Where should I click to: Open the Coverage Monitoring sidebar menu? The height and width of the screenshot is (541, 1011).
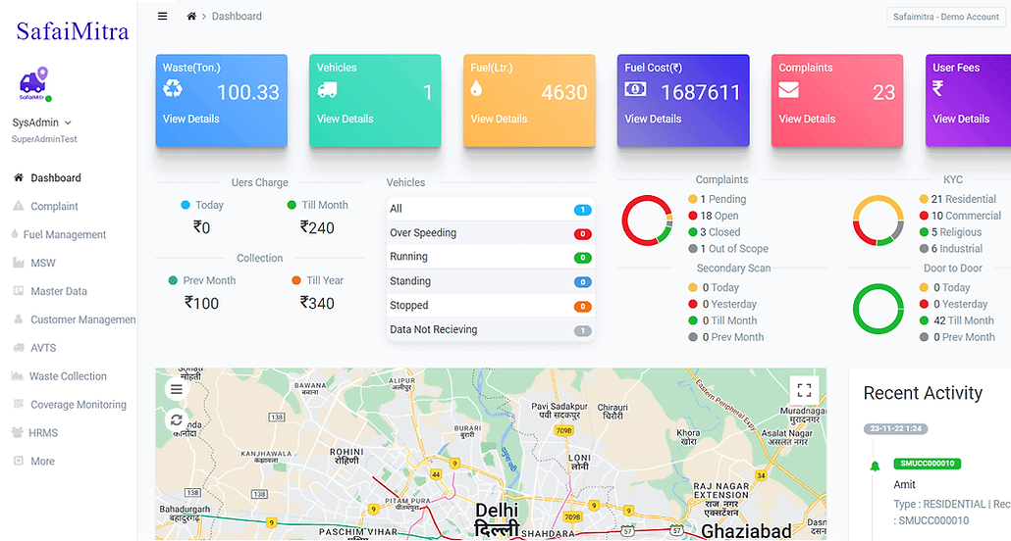pos(79,405)
